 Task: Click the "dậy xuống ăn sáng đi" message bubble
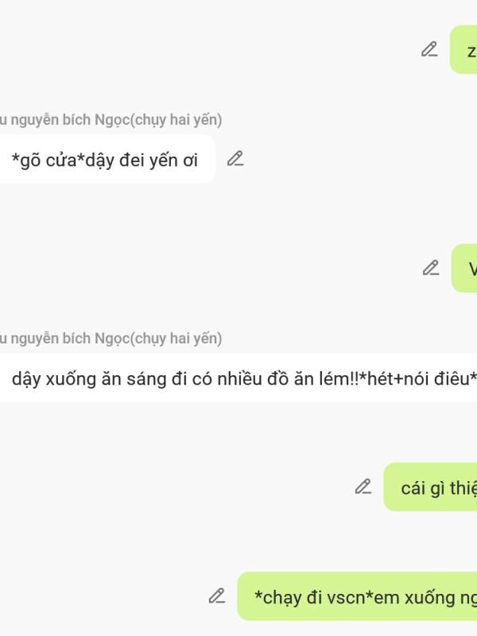238,378
